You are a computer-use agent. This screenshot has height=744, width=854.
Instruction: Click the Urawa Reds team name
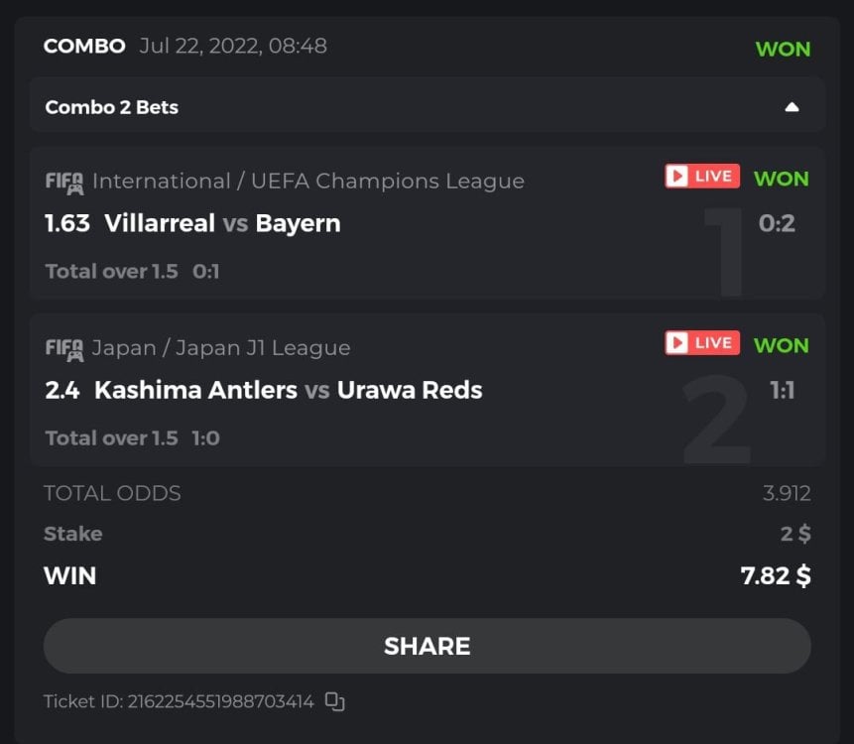410,390
